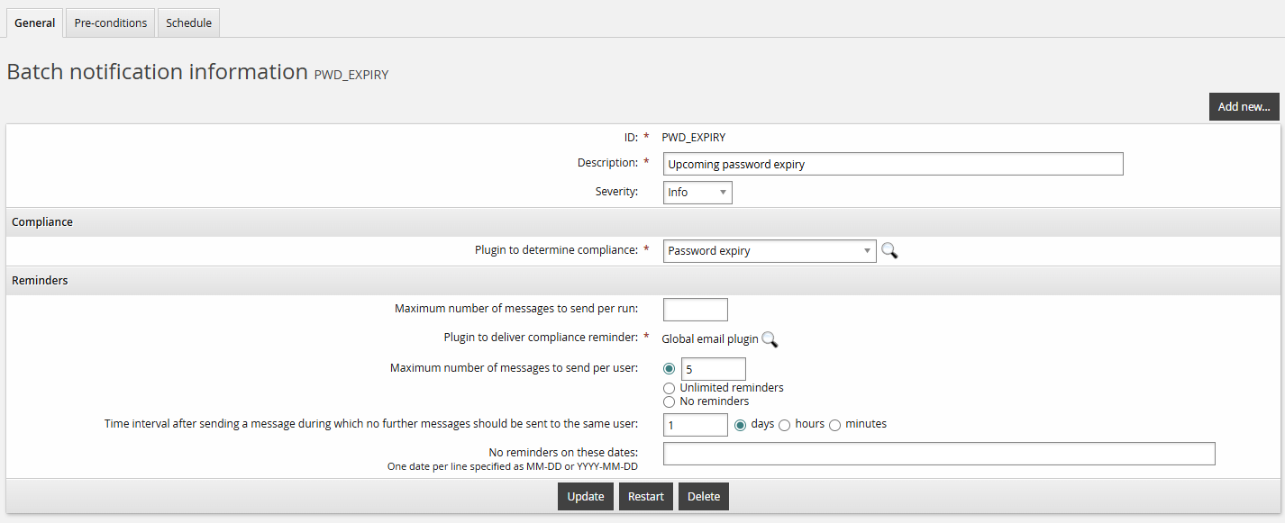Set interval unit to hours
This screenshot has width=1285, height=523.
tap(784, 425)
